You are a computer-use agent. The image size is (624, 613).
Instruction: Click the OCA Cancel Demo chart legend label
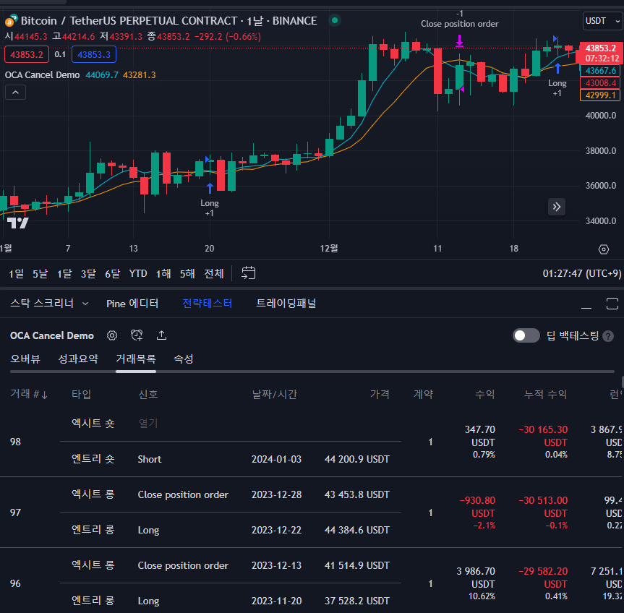42,74
